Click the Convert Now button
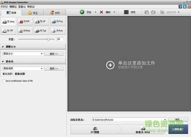The width and height of the screenshot is (191, 137). coord(178,129)
